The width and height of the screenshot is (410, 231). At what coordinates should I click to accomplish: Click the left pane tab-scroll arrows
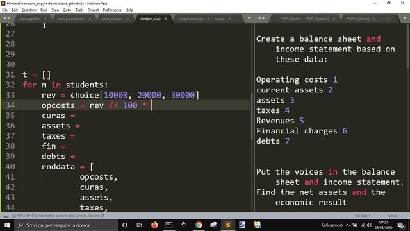coord(7,18)
